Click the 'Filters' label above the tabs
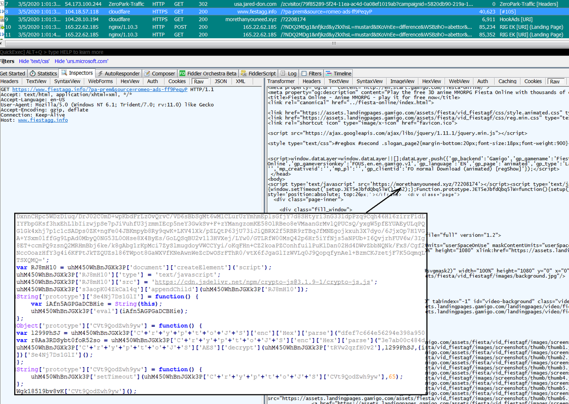Viewport: 569px width, 404px height. click(7, 61)
